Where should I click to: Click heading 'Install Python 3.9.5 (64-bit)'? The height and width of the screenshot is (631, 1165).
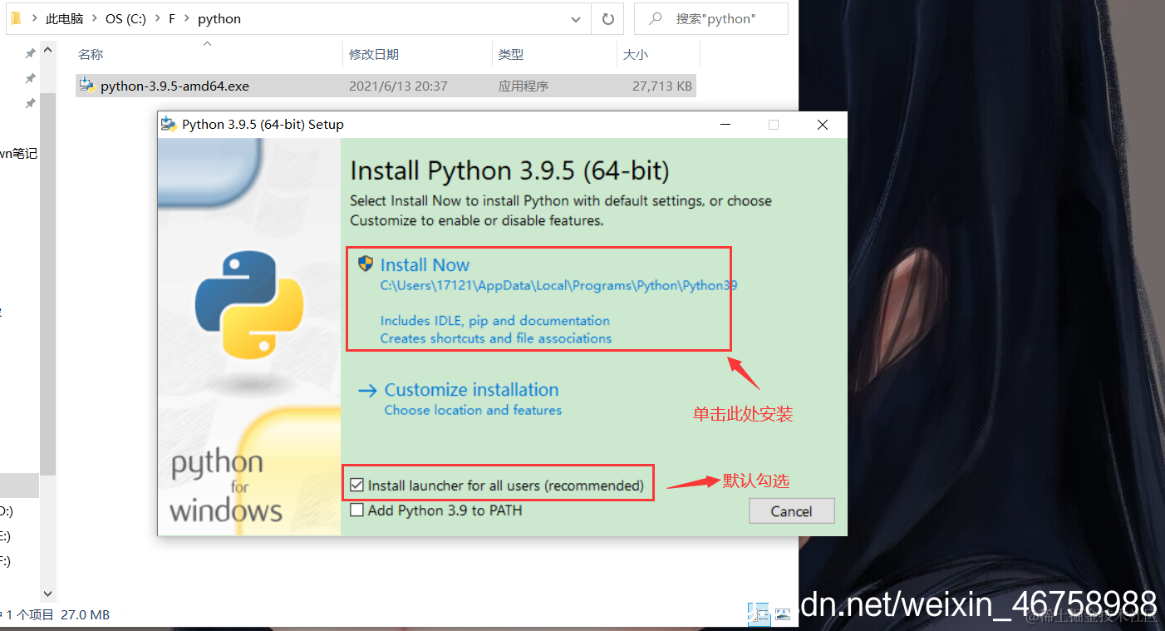pyautogui.click(x=509, y=170)
